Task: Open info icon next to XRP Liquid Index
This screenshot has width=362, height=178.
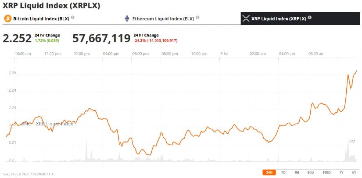Action: pos(310,17)
